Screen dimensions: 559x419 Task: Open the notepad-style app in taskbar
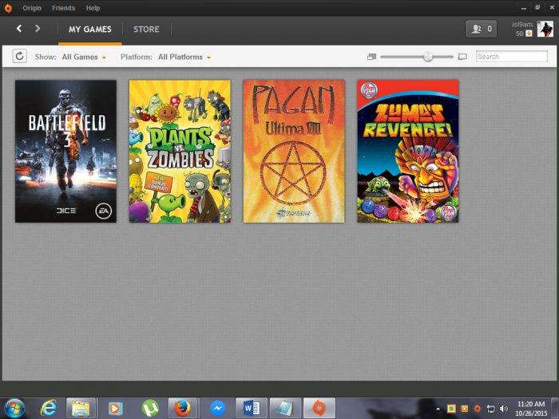[x=285, y=409]
